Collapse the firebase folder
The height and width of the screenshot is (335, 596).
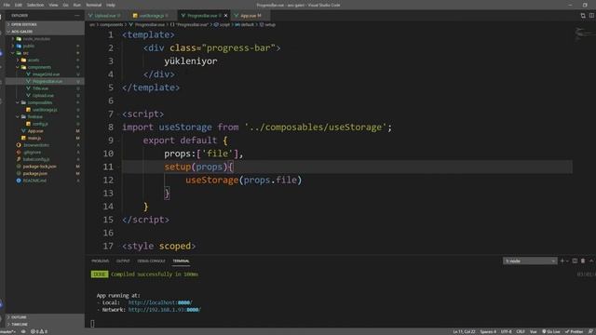[x=35, y=116]
